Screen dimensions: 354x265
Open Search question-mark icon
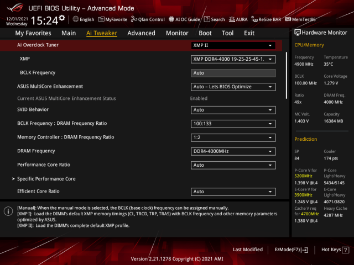pos(207,19)
